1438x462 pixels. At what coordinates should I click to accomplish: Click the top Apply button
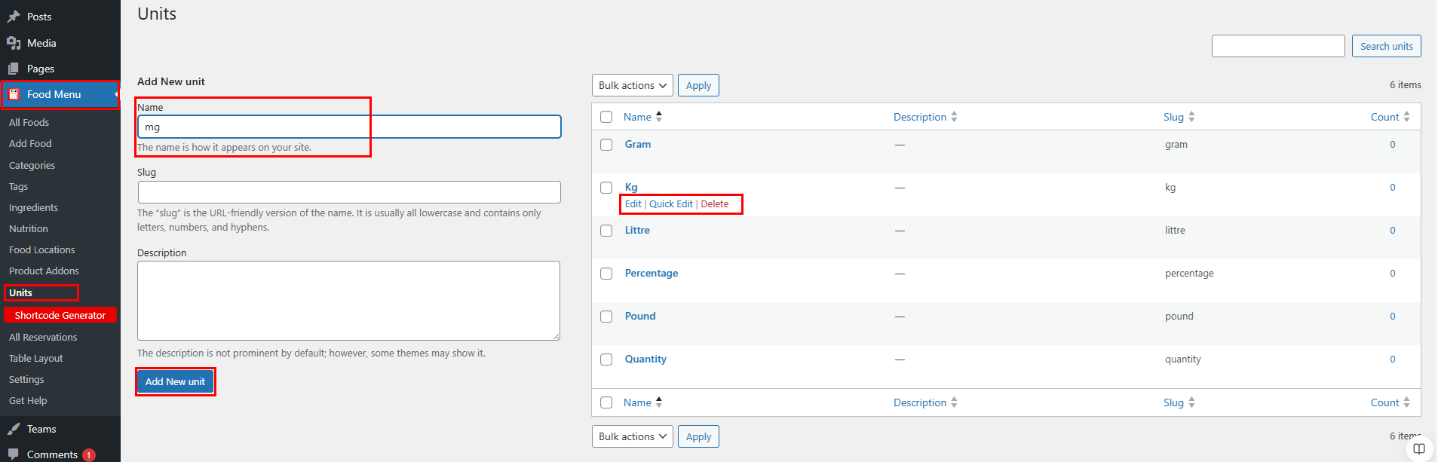coord(699,85)
